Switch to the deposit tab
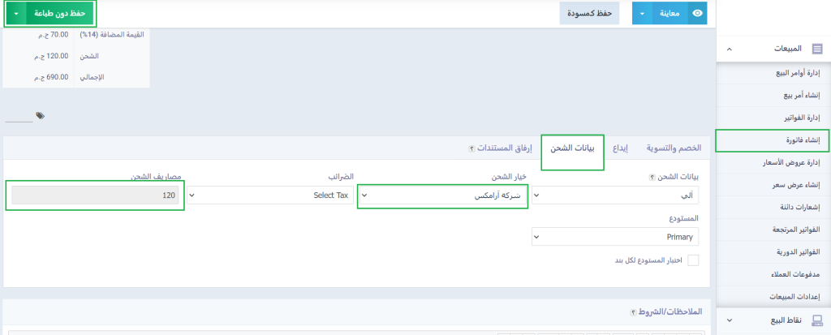 click(621, 148)
